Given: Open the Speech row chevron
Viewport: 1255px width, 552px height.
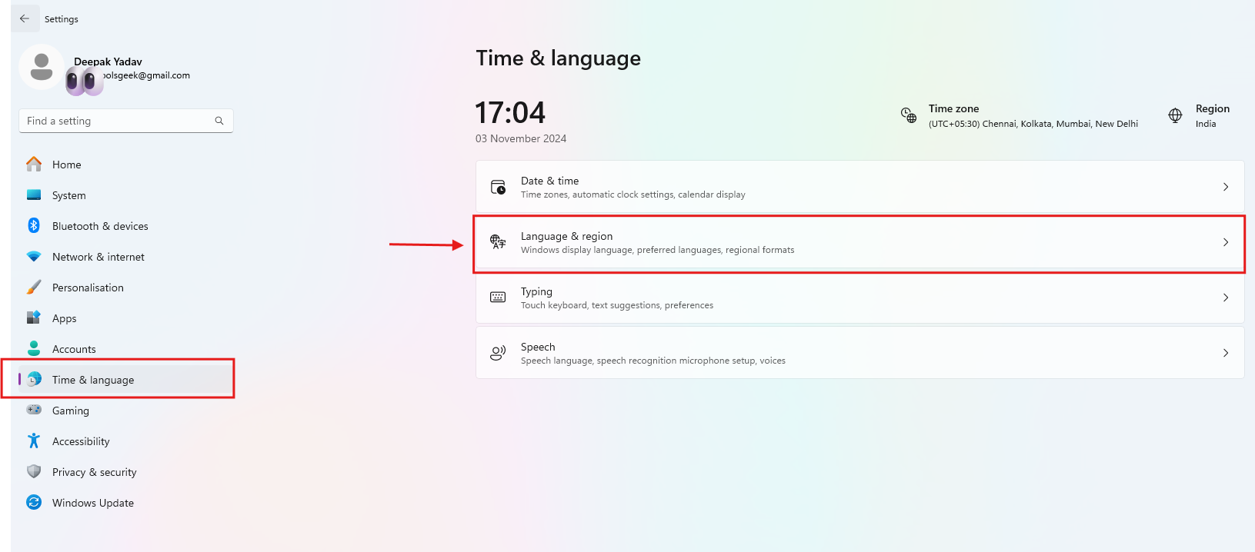Looking at the screenshot, I should (x=1226, y=353).
